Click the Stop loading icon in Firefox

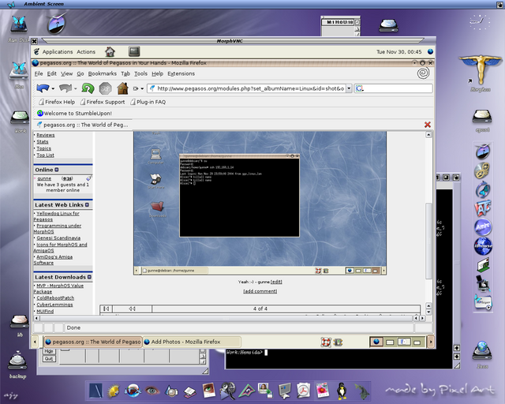[x=105, y=88]
